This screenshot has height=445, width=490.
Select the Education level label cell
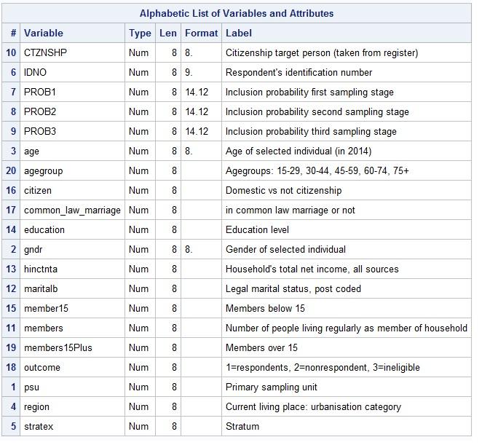(347, 229)
